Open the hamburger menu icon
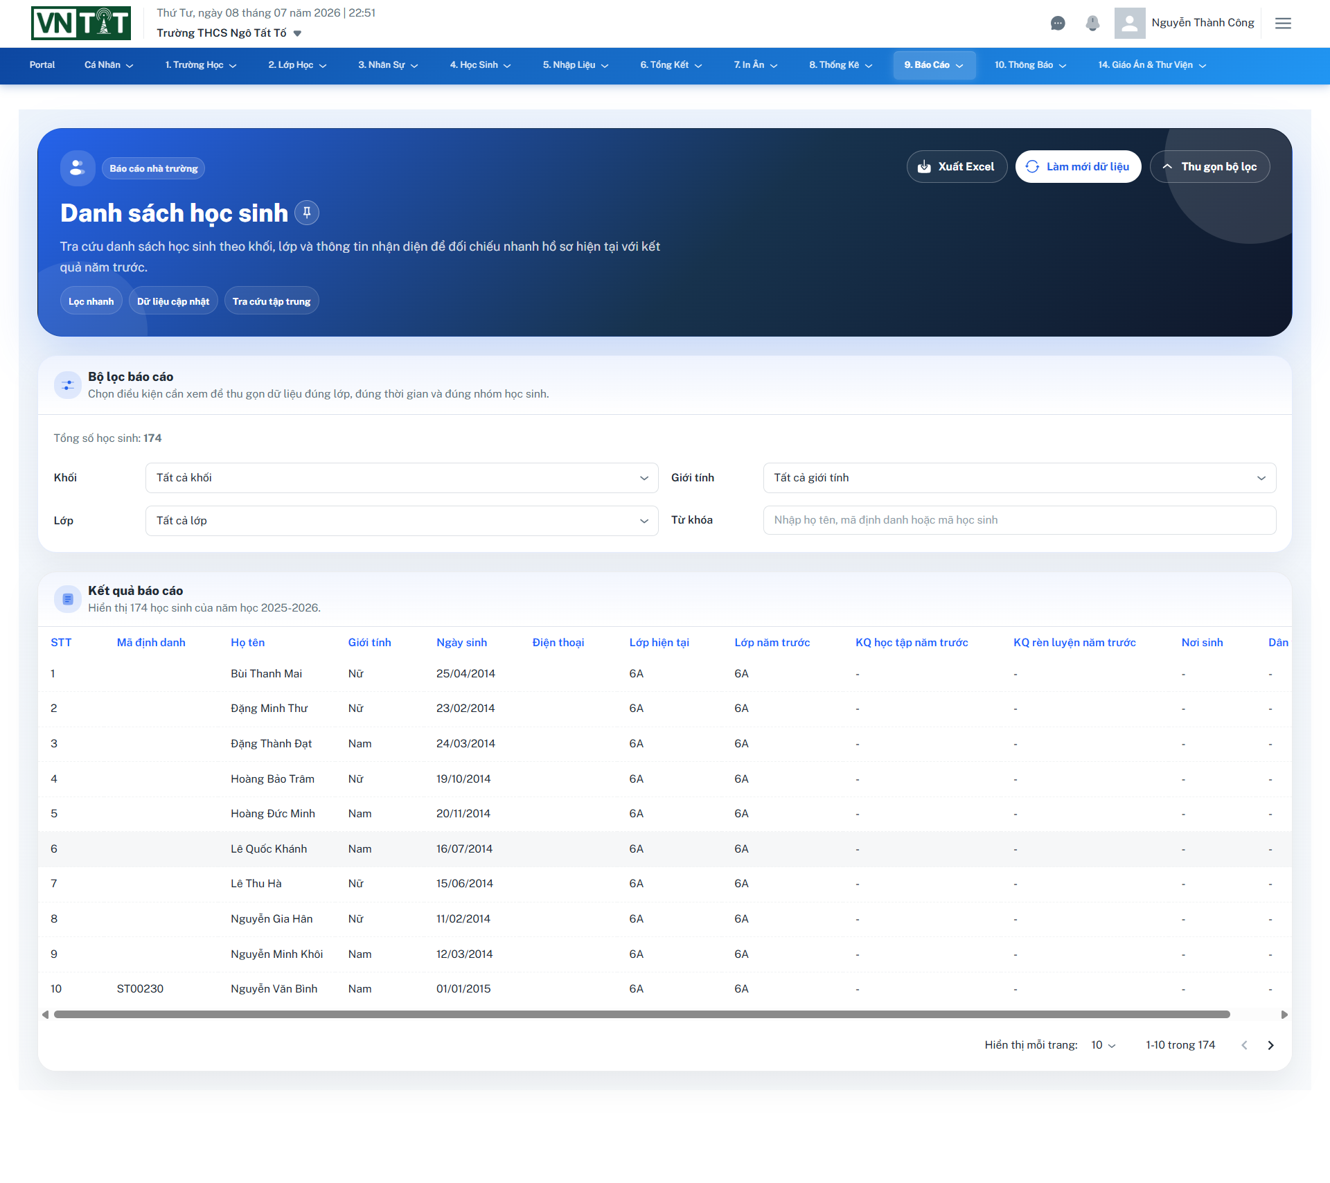 (1283, 24)
